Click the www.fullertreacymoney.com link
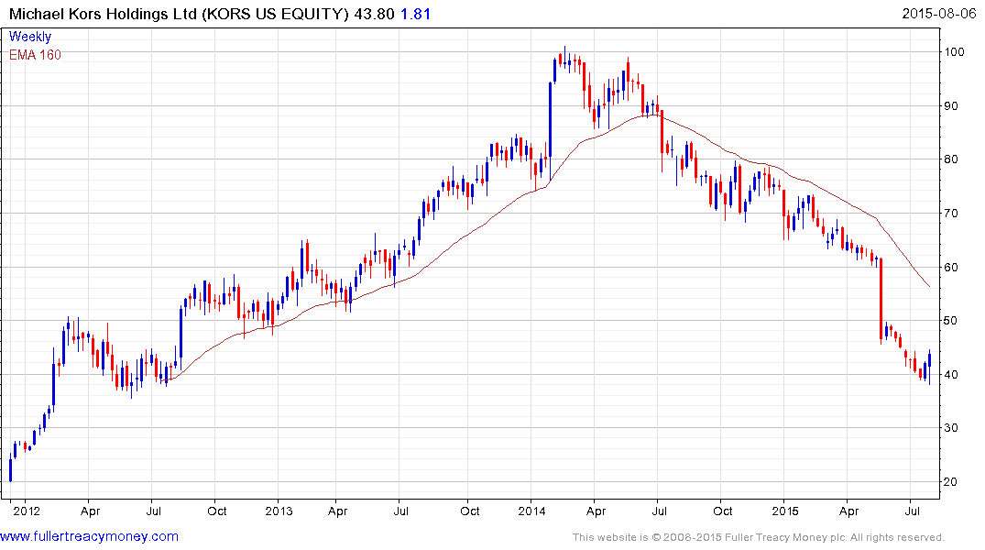 point(90,536)
